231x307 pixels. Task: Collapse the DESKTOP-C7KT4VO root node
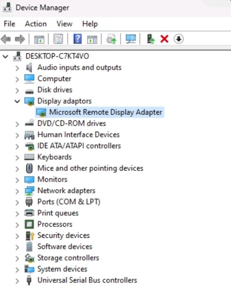[5, 56]
